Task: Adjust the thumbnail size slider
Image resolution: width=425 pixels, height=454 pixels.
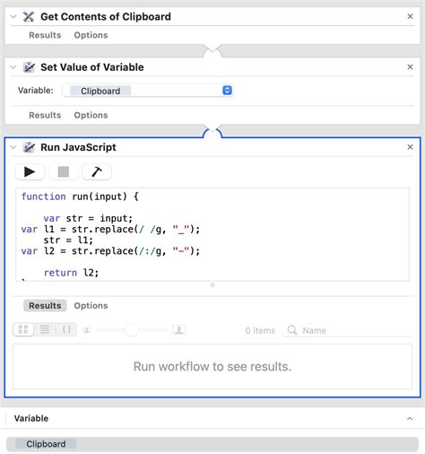Action: (132, 330)
